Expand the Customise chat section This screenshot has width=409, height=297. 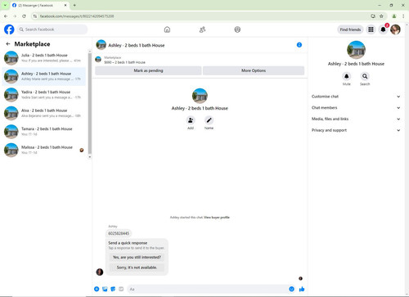[x=356, y=97]
